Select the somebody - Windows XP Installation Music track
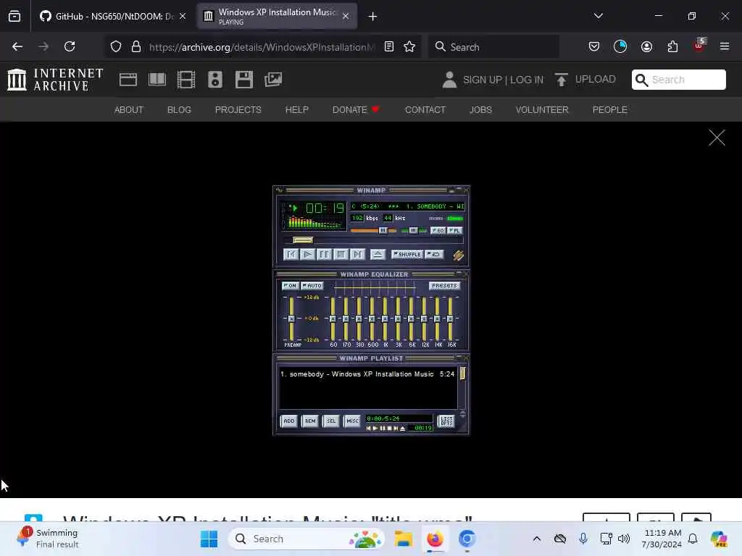Viewport: 742px width, 556px height. click(x=367, y=374)
